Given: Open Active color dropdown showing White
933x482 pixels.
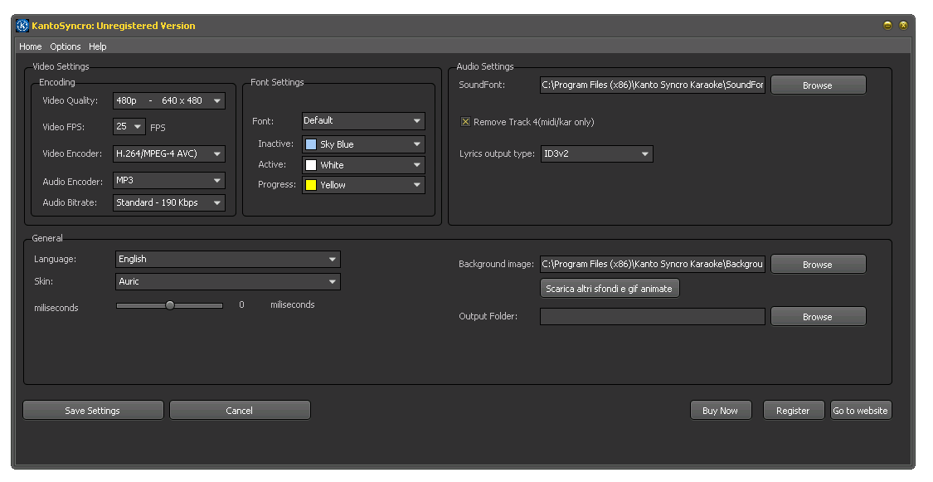Looking at the screenshot, I should [x=363, y=165].
